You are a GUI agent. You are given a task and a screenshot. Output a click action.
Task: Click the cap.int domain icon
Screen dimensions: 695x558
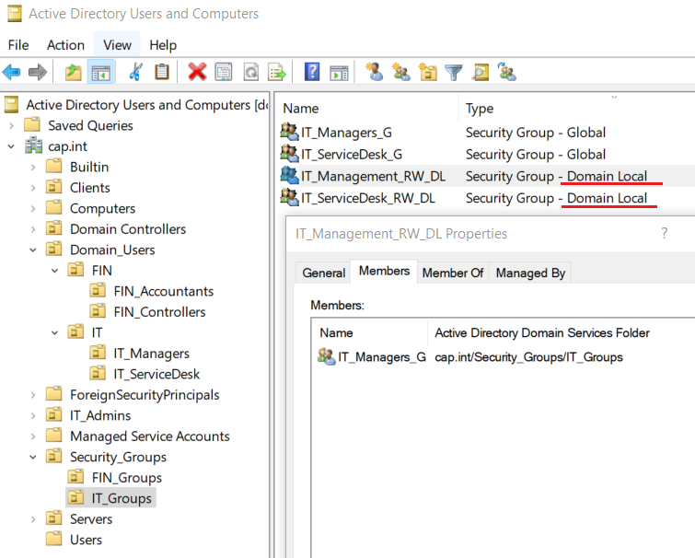click(34, 145)
